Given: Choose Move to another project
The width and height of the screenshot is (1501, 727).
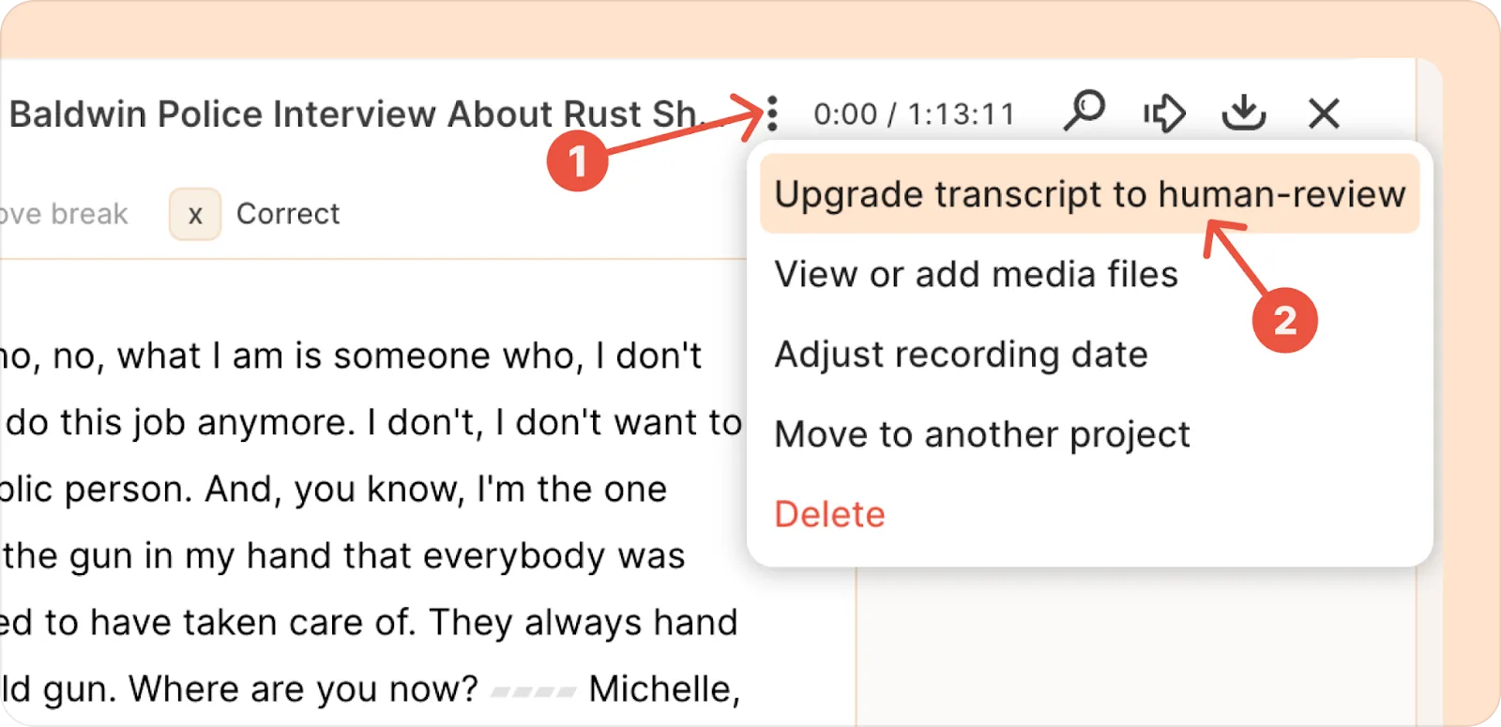Looking at the screenshot, I should pyautogui.click(x=982, y=434).
